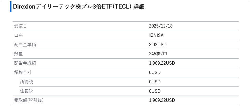The width and height of the screenshot is (250, 107).
Task: Select the 数量 row label
Action: (x=18, y=54)
